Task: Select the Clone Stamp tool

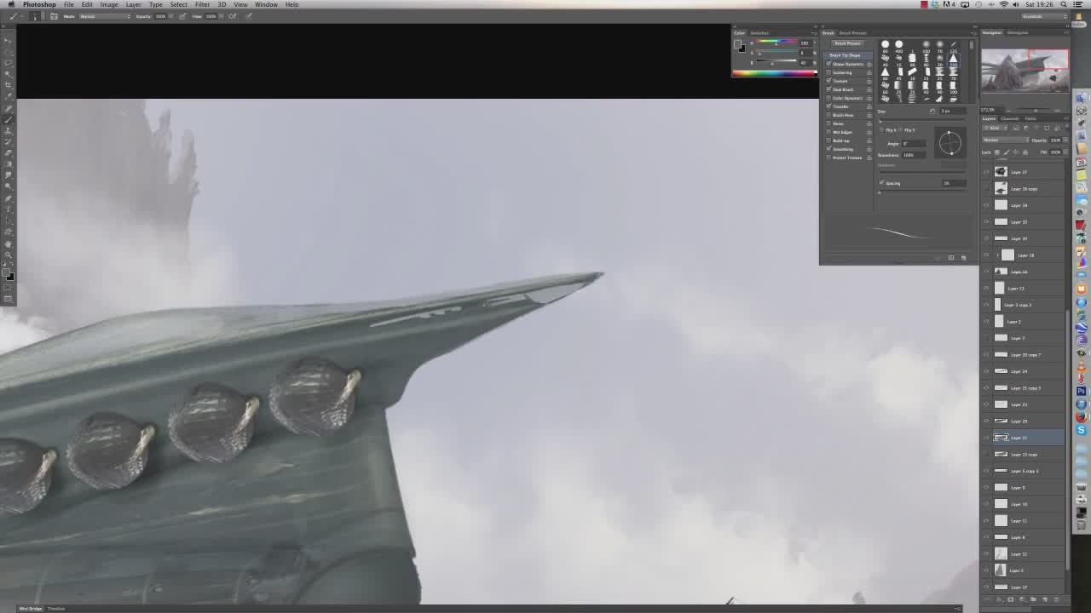Action: click(9, 131)
